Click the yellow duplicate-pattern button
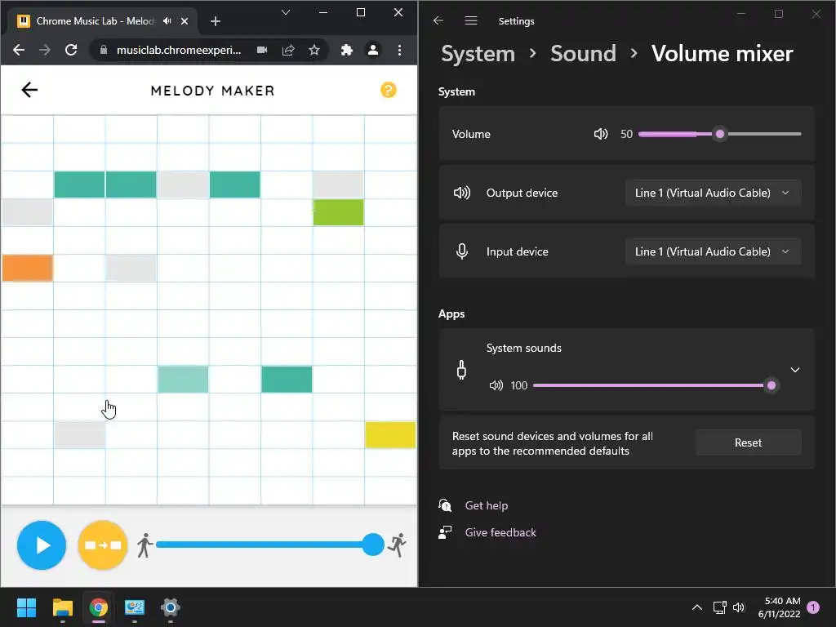This screenshot has height=627, width=836. (x=103, y=545)
